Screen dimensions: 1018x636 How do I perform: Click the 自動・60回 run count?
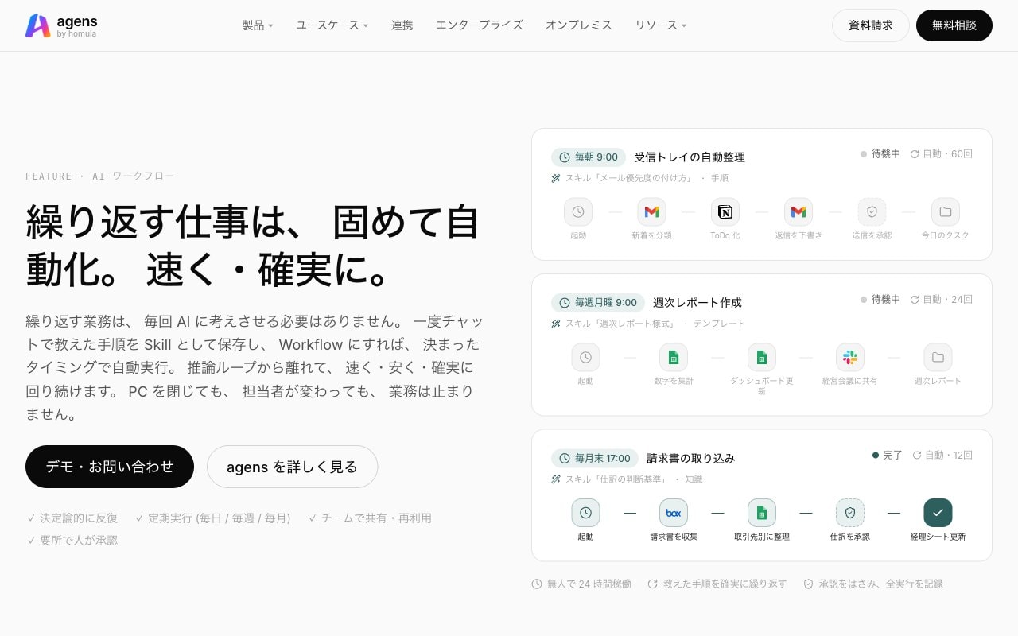[x=942, y=154]
